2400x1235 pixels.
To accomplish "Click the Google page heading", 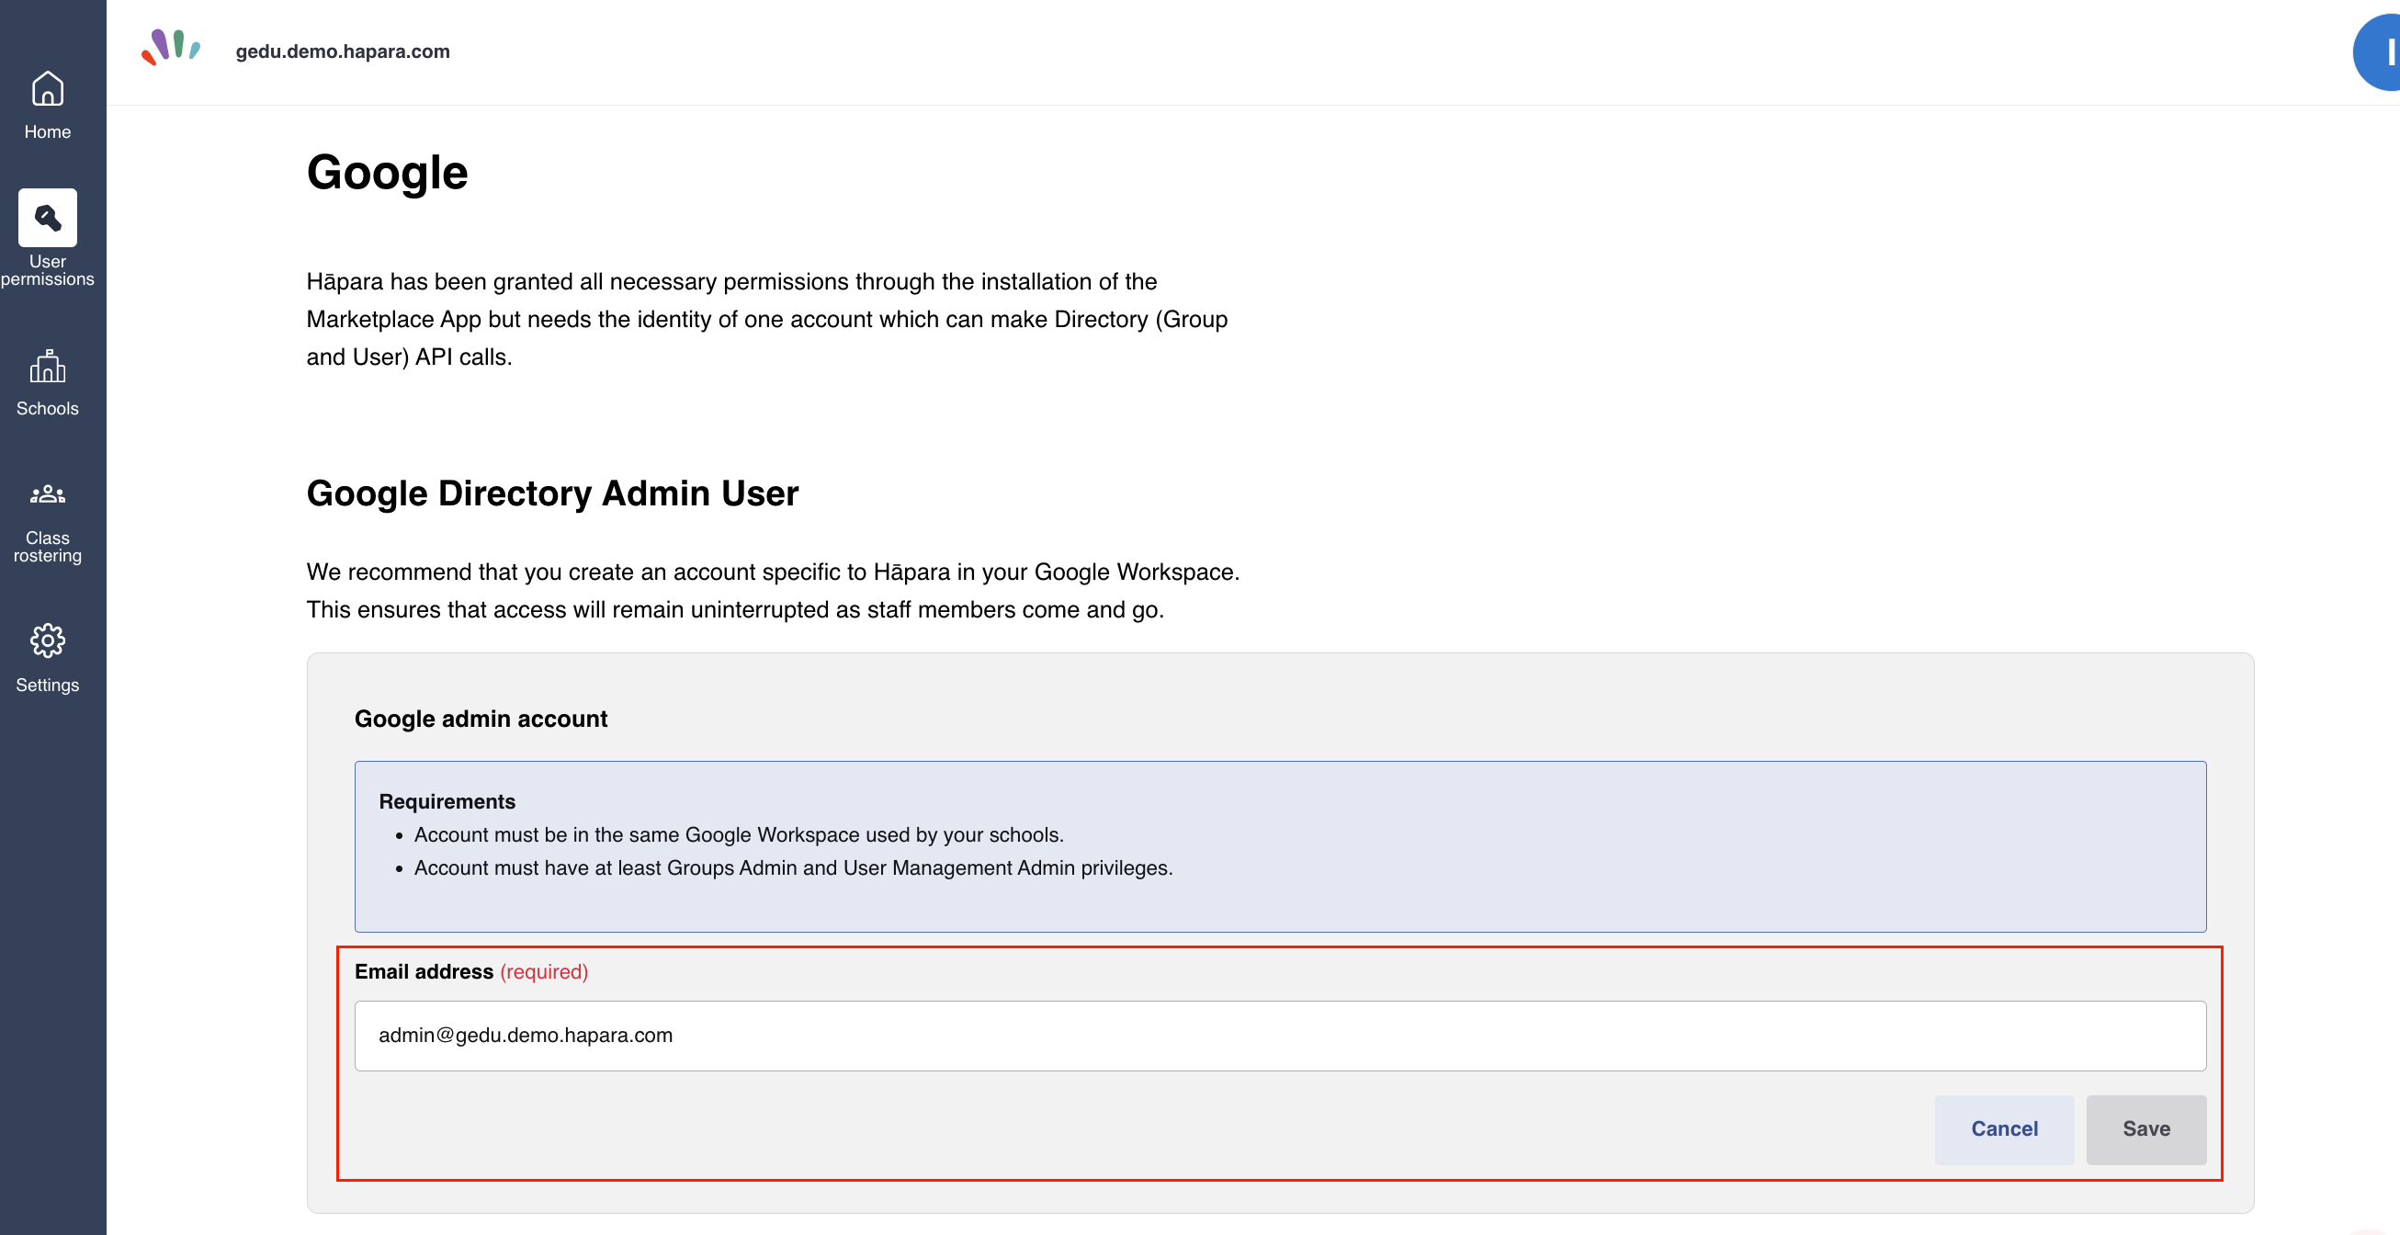I will (388, 174).
